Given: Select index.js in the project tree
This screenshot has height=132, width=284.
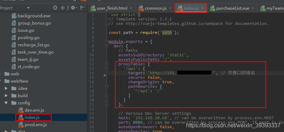Looking at the screenshot, I should point(32,117).
